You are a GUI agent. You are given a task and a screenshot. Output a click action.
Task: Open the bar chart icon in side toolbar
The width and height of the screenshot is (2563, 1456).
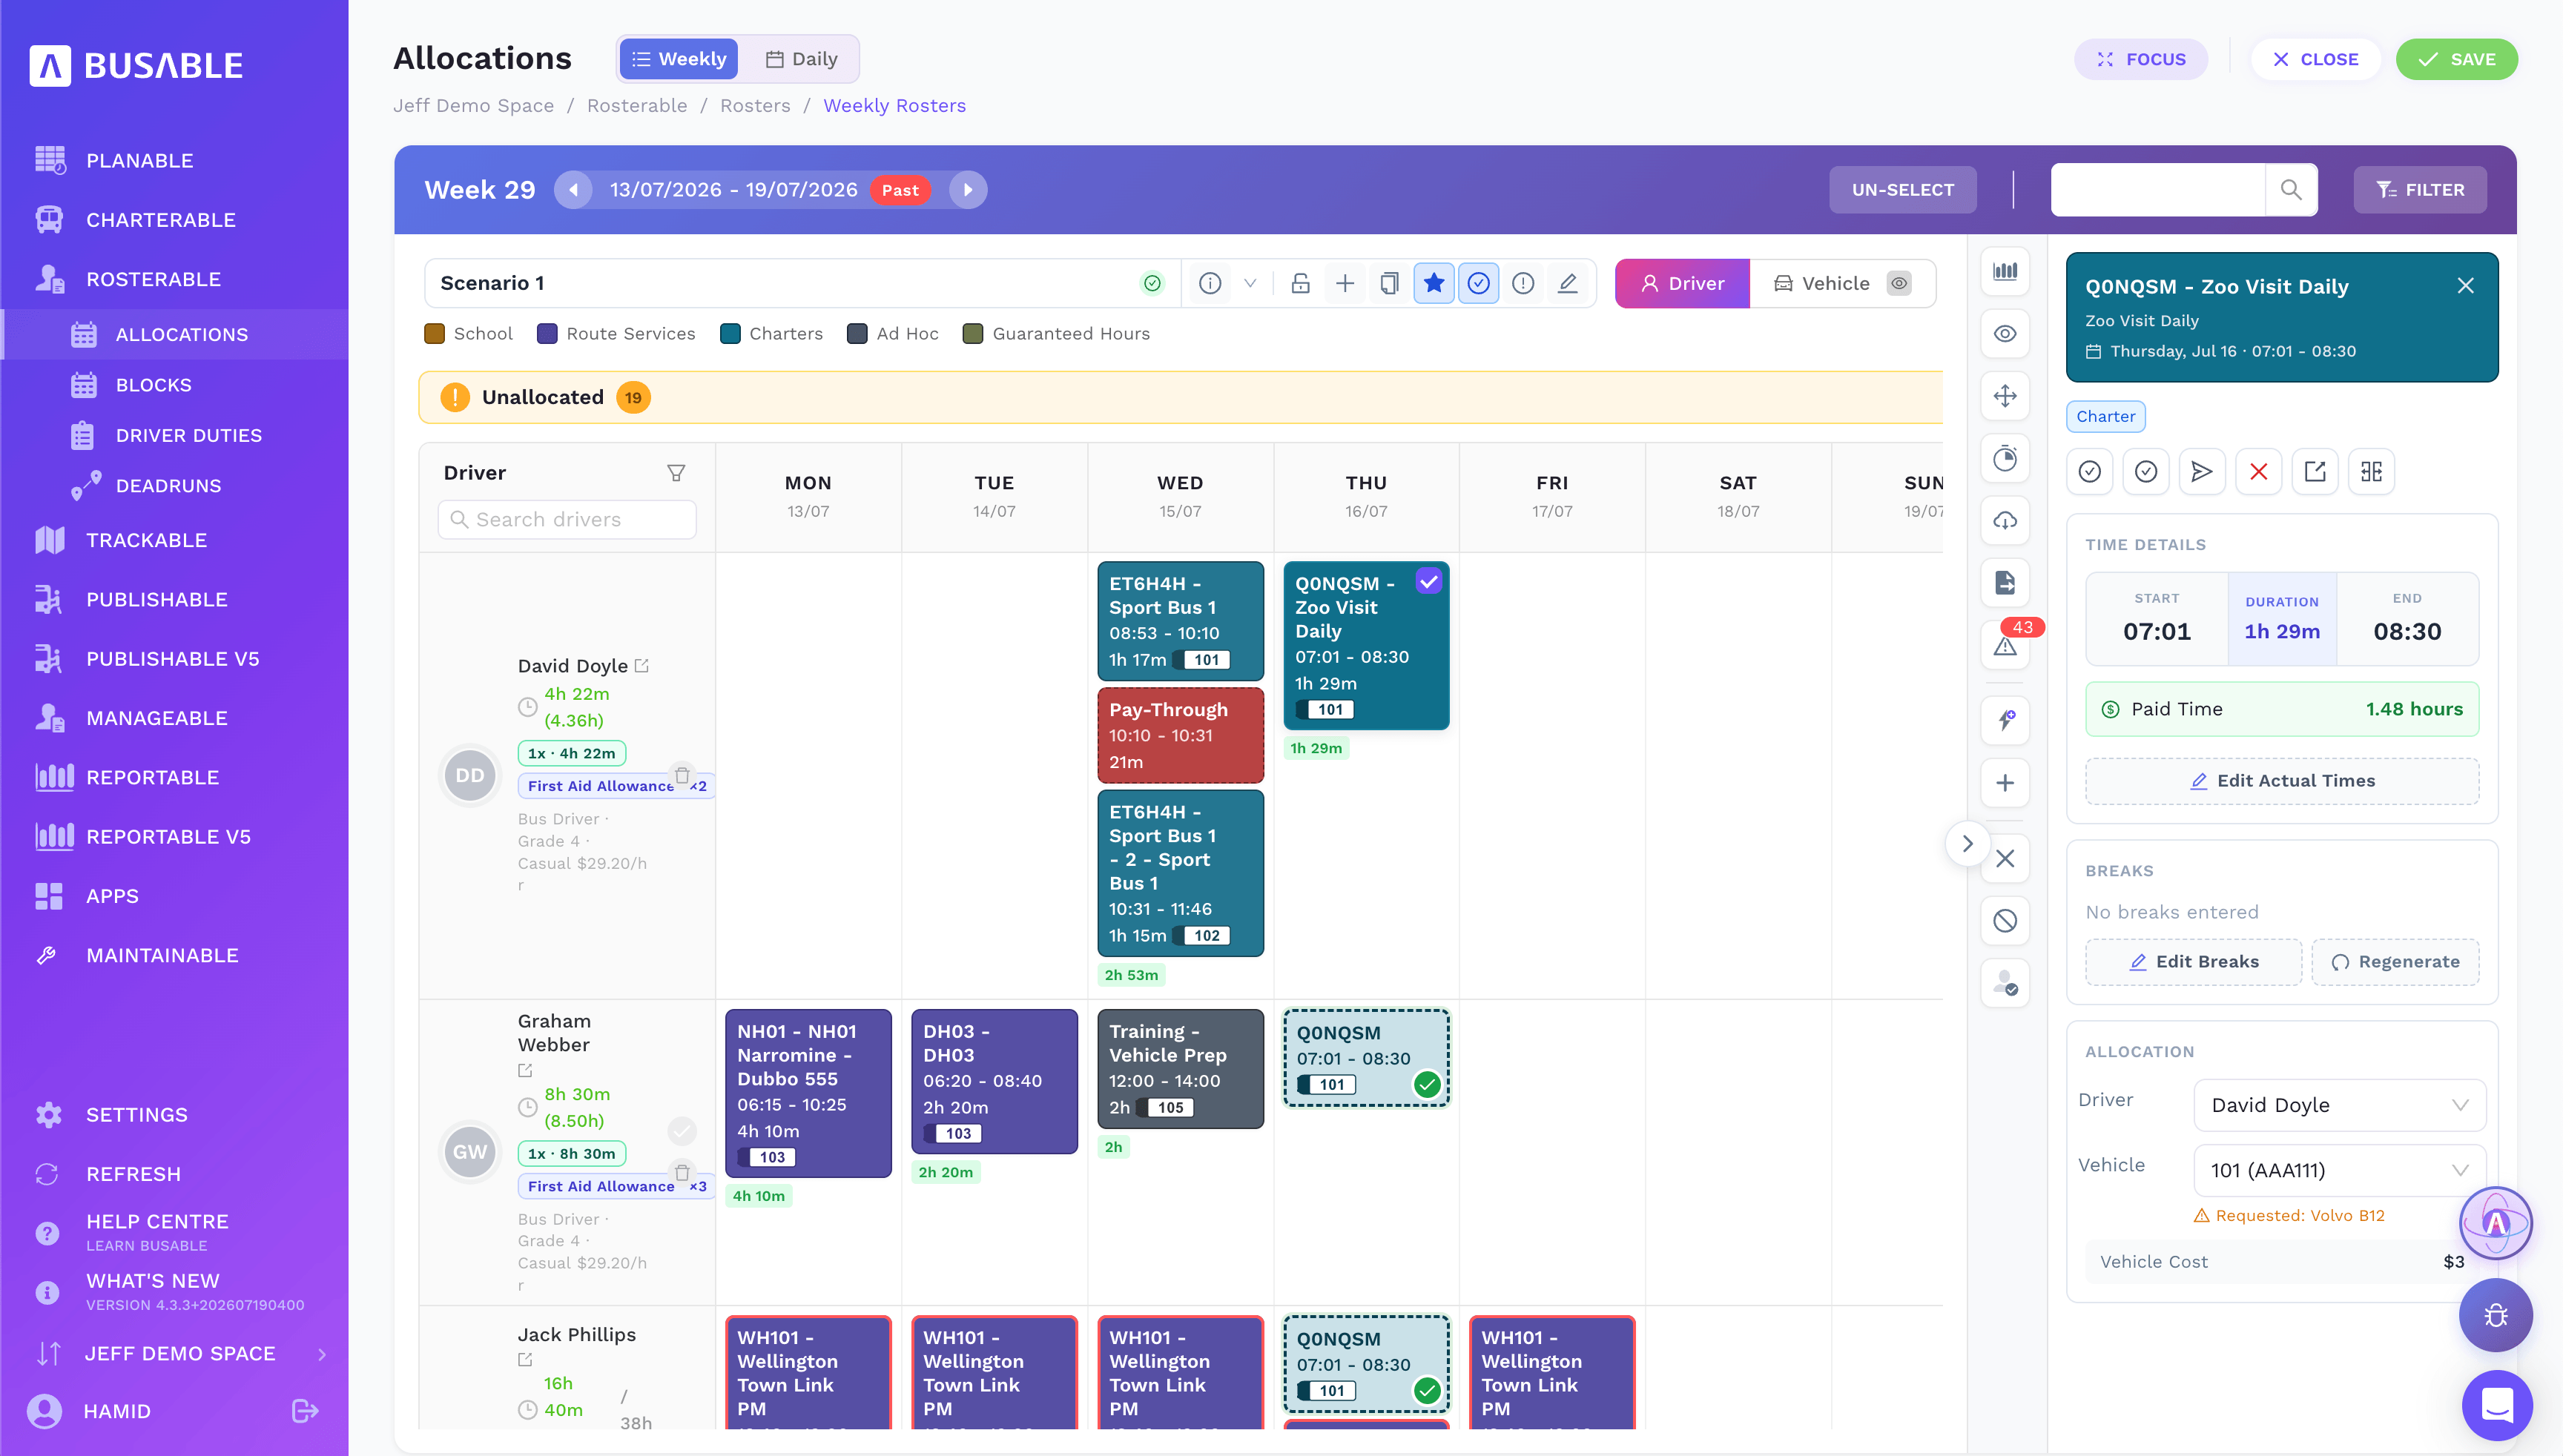pos(2005,271)
